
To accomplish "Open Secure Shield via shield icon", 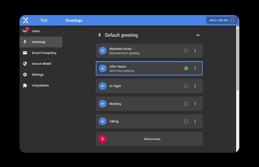I will click(x=25, y=64).
